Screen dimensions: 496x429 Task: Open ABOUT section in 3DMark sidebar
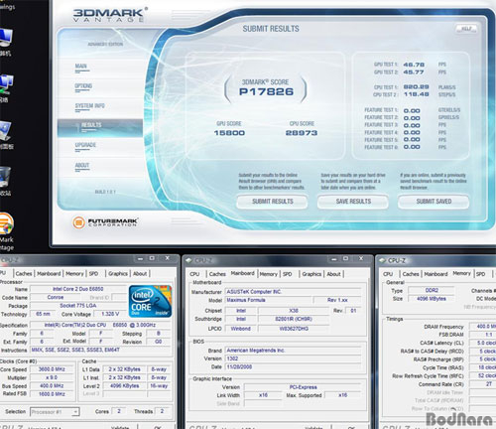[82, 166]
